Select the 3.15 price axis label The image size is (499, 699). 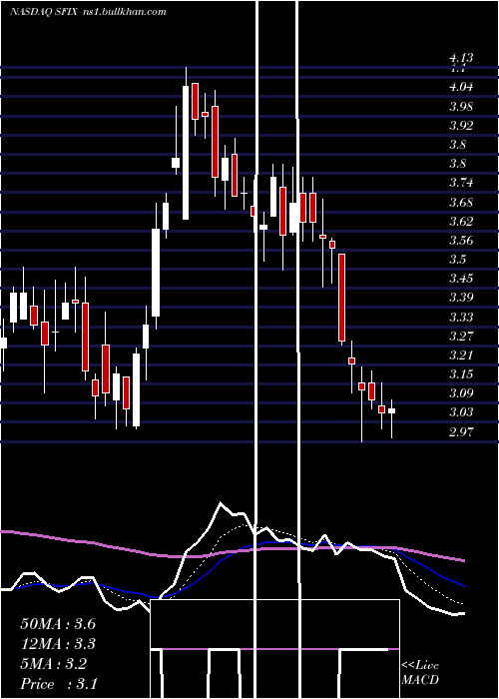(x=461, y=374)
